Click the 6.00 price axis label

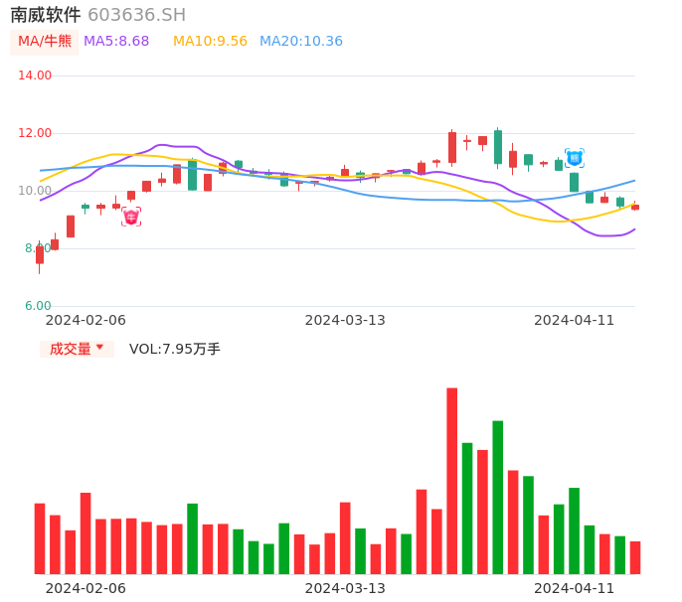click(38, 306)
